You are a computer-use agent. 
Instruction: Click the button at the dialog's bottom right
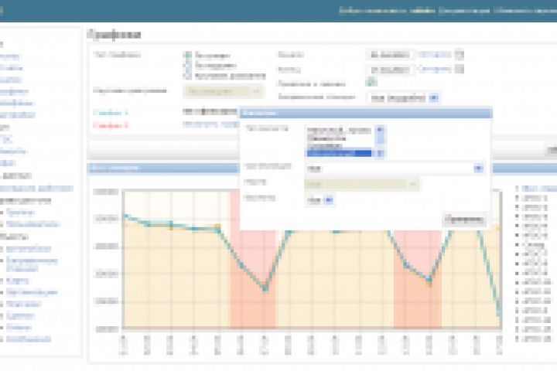(464, 220)
